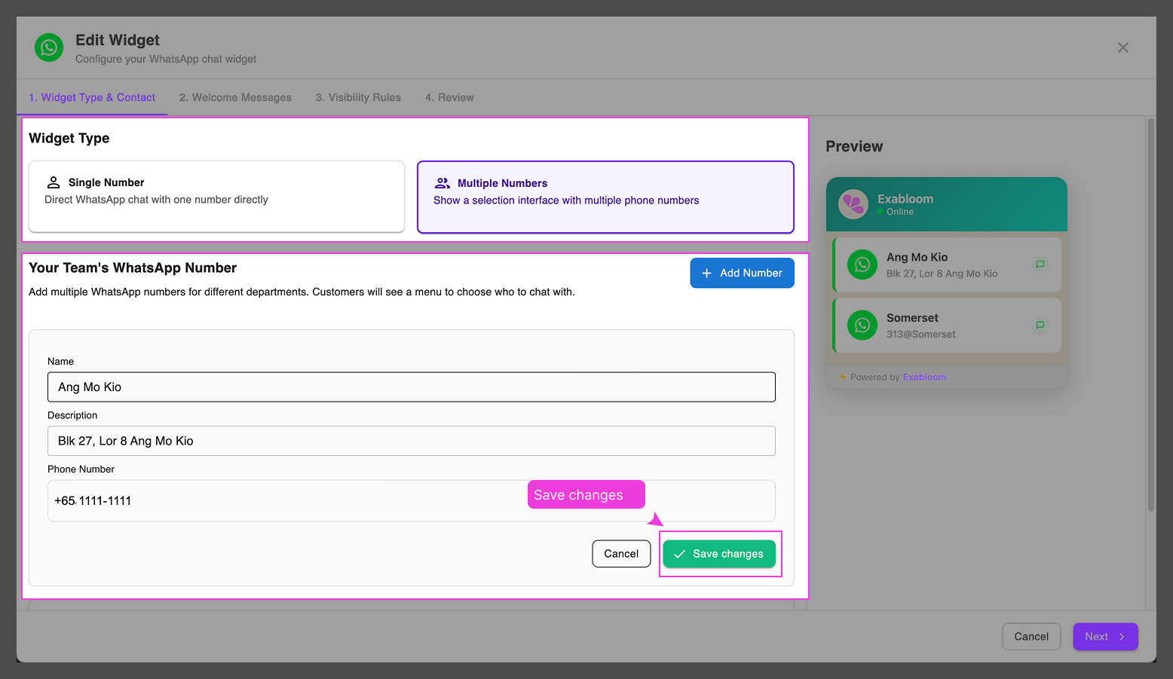Click the Exabloom flower avatar in preview header
Screen dimensions: 1173x679
[853, 204]
